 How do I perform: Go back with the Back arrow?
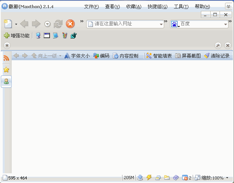click(x=24, y=24)
